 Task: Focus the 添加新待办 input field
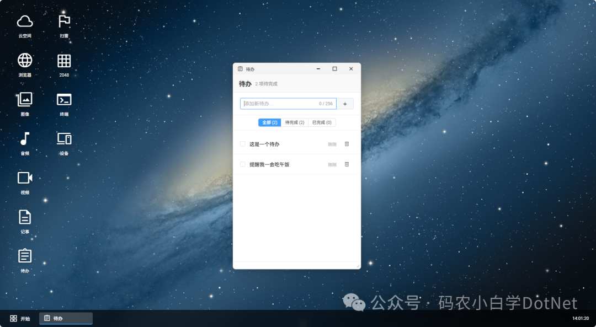288,104
